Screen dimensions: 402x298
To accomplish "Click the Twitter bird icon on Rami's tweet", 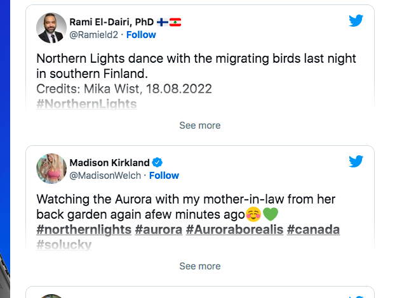I will tap(356, 20).
